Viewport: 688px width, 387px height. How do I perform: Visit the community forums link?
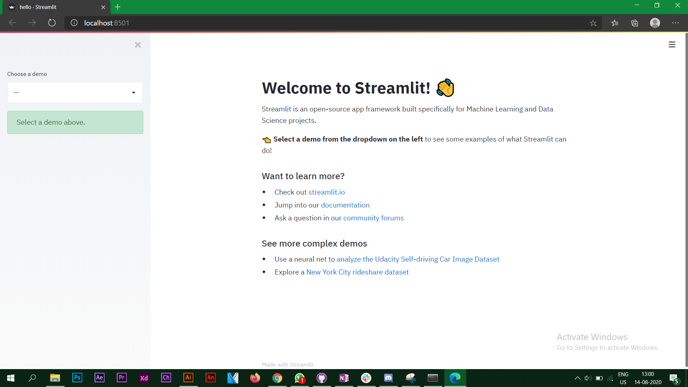[x=373, y=218]
